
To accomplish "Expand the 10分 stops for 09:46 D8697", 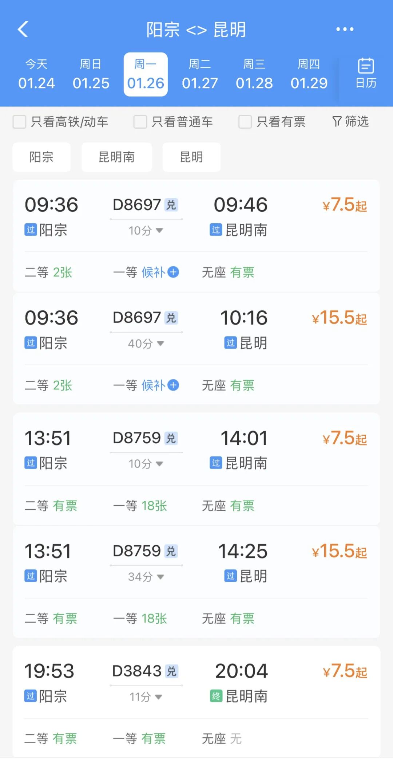I will coord(159,230).
